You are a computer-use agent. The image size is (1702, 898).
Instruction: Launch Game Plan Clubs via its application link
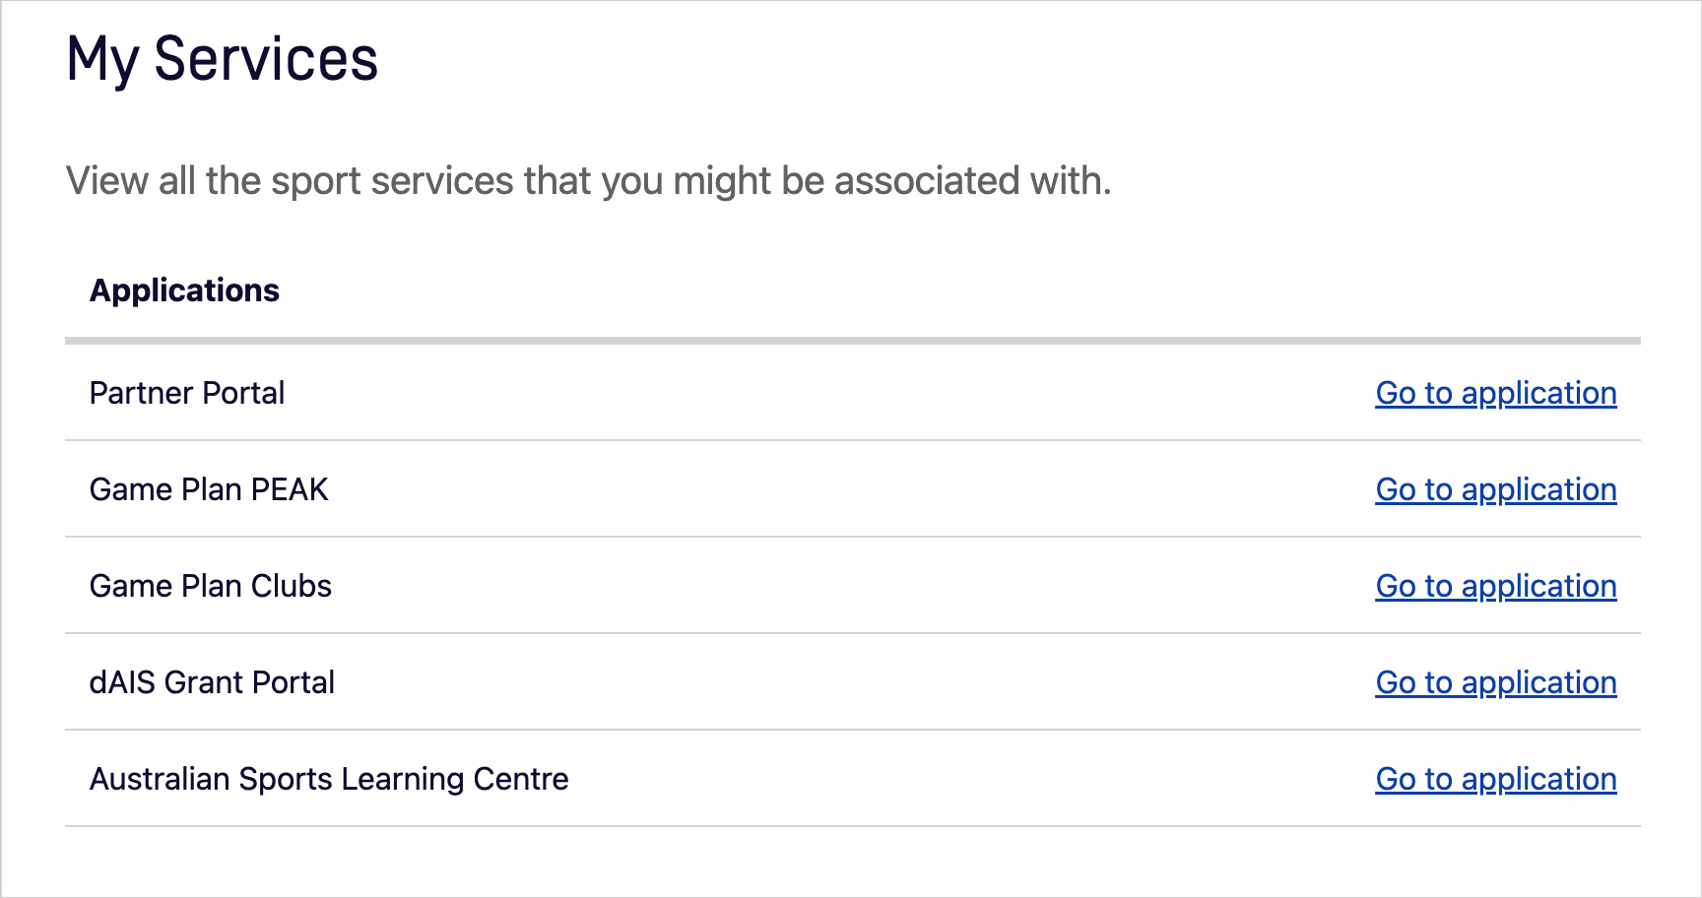click(1495, 586)
